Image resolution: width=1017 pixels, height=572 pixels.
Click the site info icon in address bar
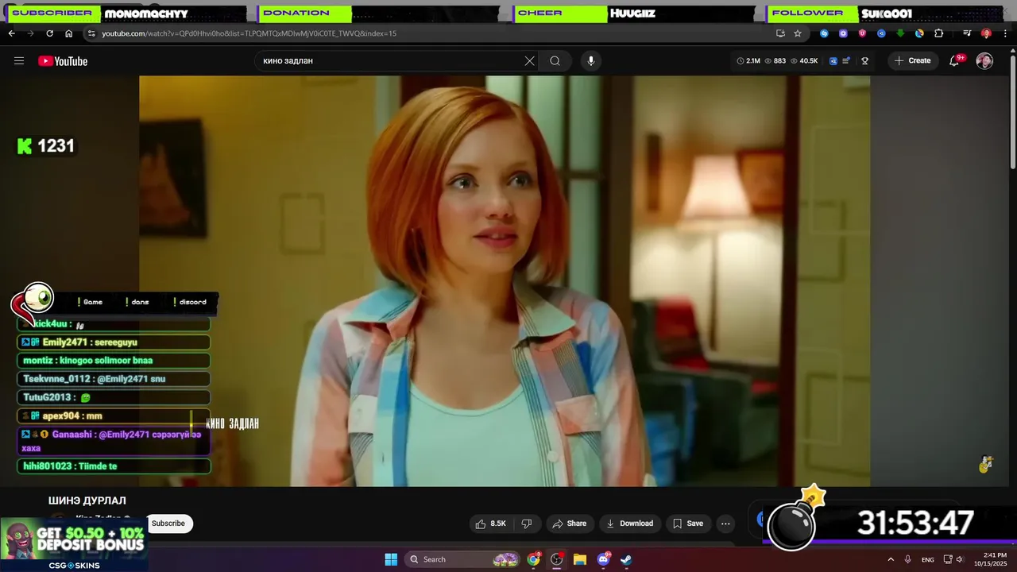pyautogui.click(x=91, y=33)
